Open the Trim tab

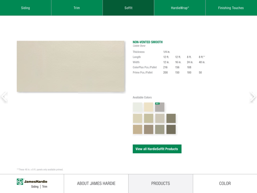click(x=77, y=8)
